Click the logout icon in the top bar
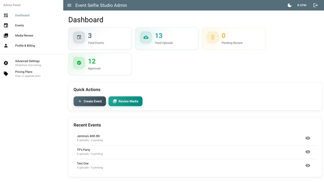This screenshot has width=324, height=182. pyautogui.click(x=315, y=5)
